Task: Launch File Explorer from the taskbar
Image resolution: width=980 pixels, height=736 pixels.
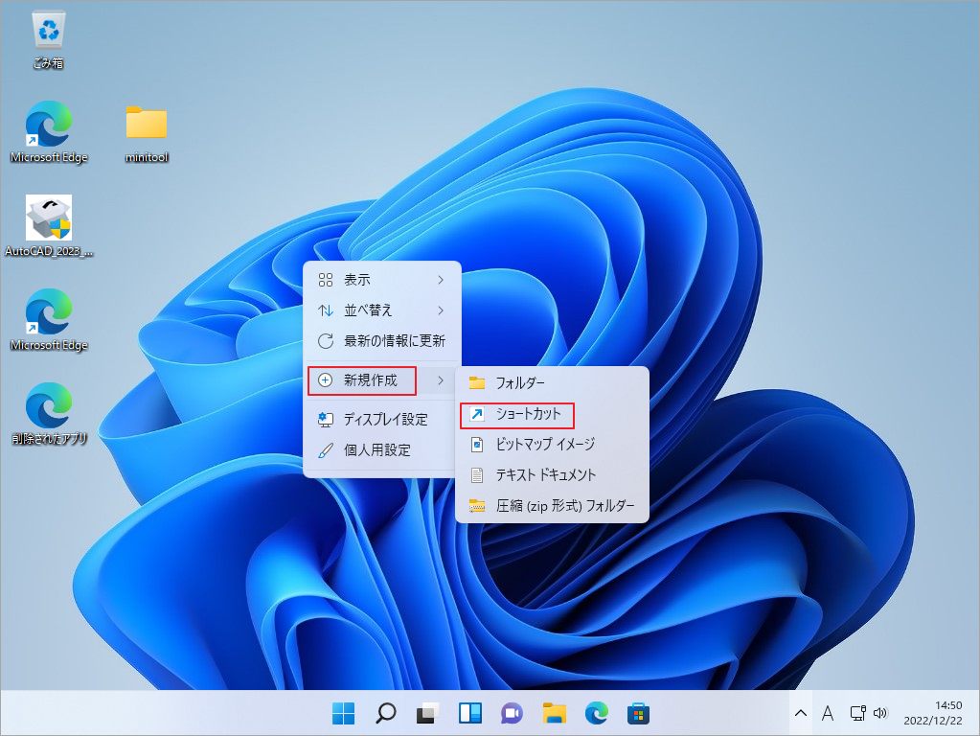Action: click(554, 714)
